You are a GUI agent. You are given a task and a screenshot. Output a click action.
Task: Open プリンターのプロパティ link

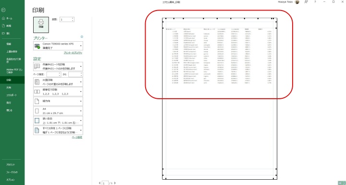click(x=73, y=53)
